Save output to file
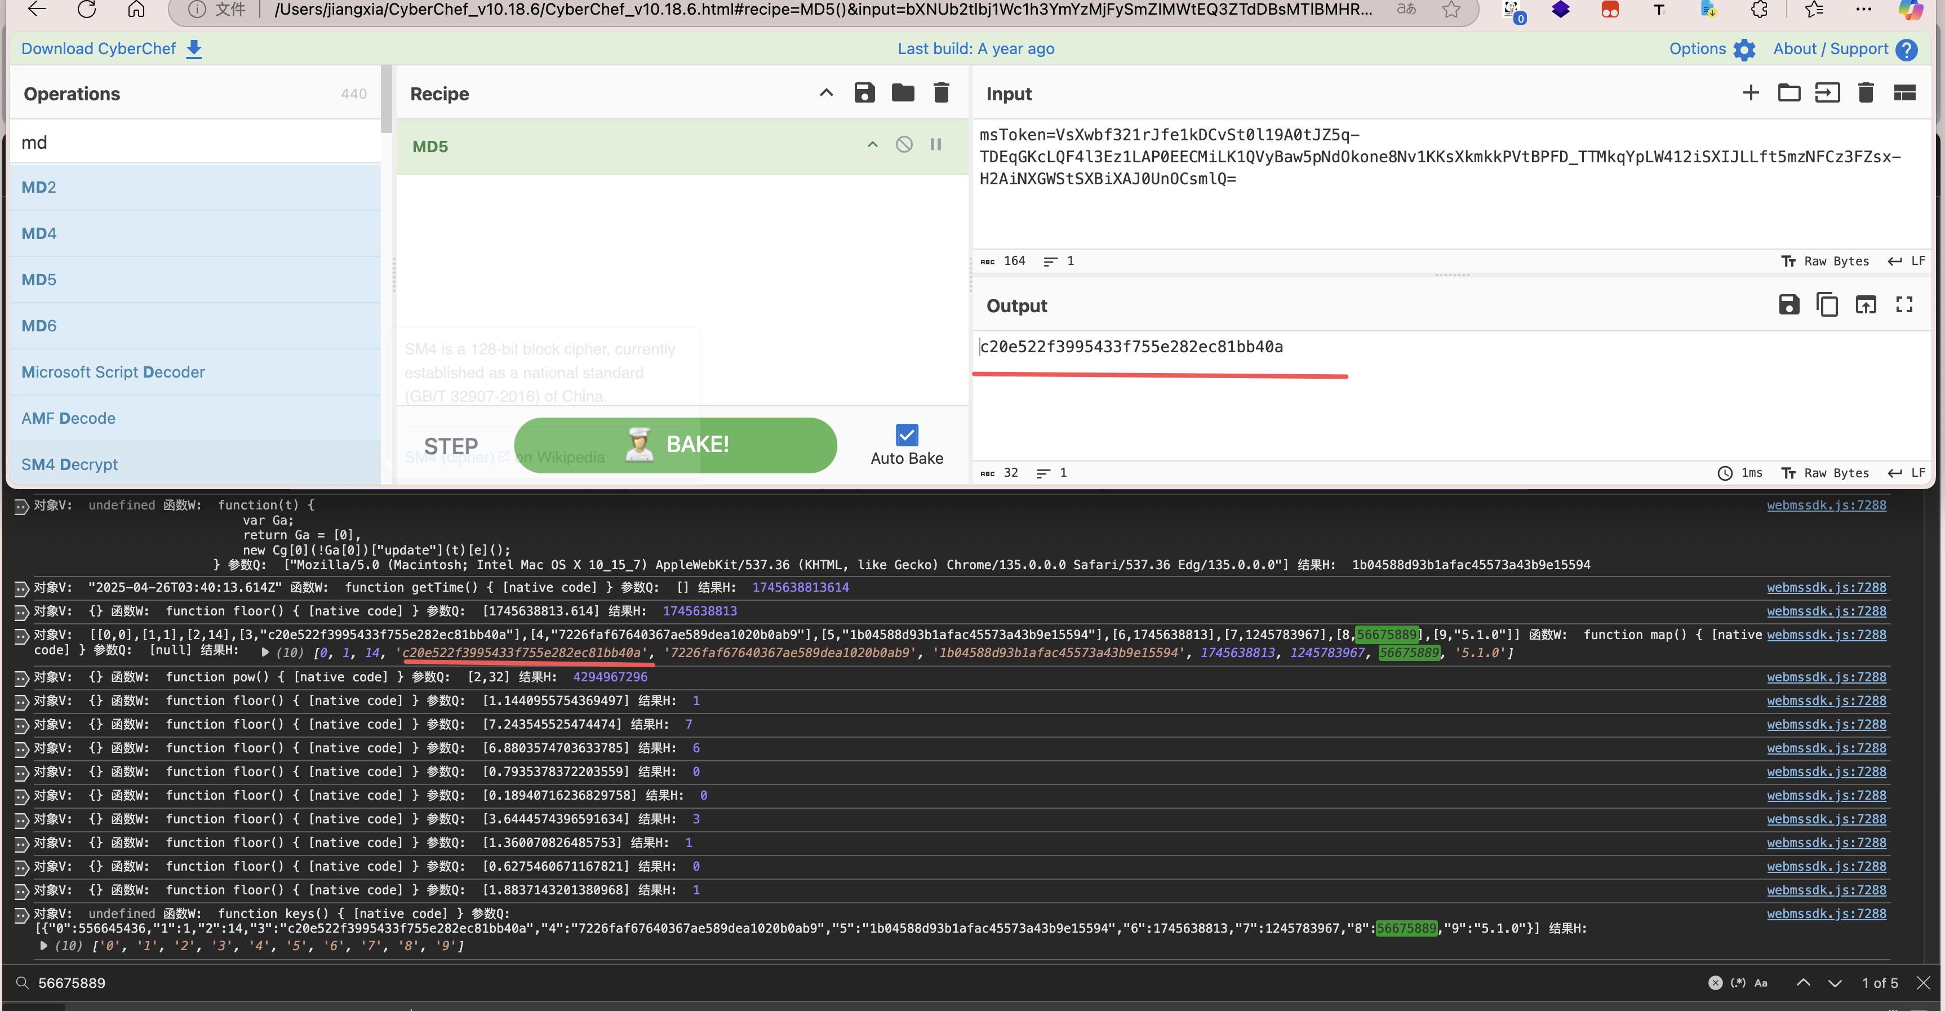Viewport: 1945px width, 1011px height. point(1789,304)
